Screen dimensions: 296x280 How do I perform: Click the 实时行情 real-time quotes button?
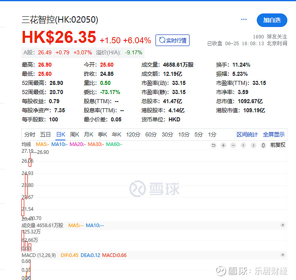[x=173, y=40]
